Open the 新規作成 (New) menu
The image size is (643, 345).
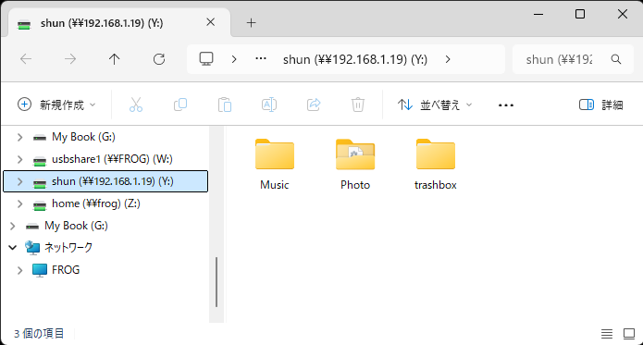pos(56,105)
